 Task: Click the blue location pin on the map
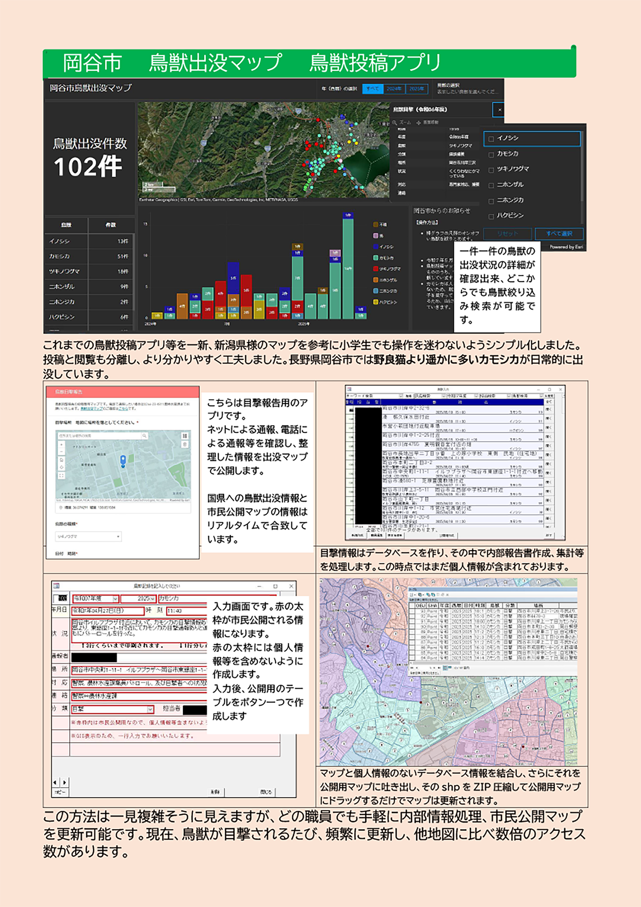click(x=123, y=460)
